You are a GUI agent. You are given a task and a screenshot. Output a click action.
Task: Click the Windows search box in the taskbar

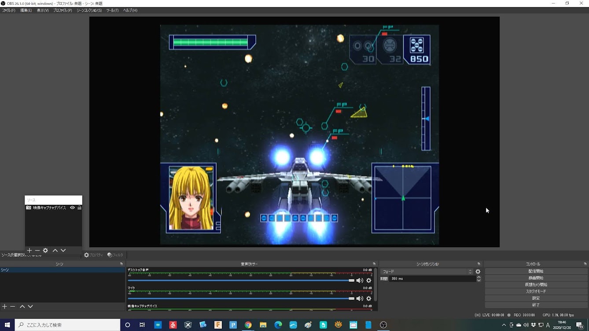point(68,325)
